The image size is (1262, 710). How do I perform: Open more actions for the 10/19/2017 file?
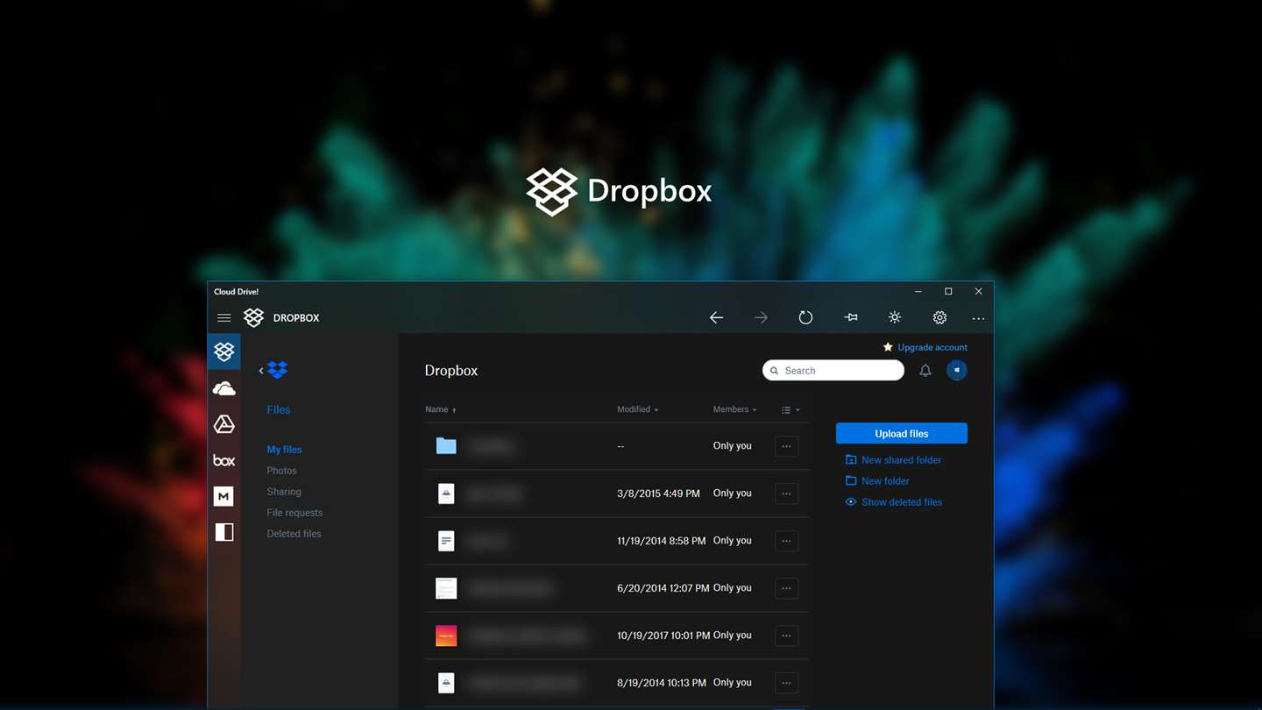(x=786, y=635)
